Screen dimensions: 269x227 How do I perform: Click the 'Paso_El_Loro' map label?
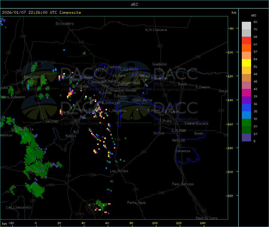[207, 218]
